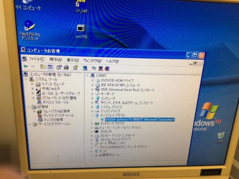Viewport: 239px width, 179px height.
Task: Select サービスとアプリケーション tree item
Action: [x=54, y=124]
